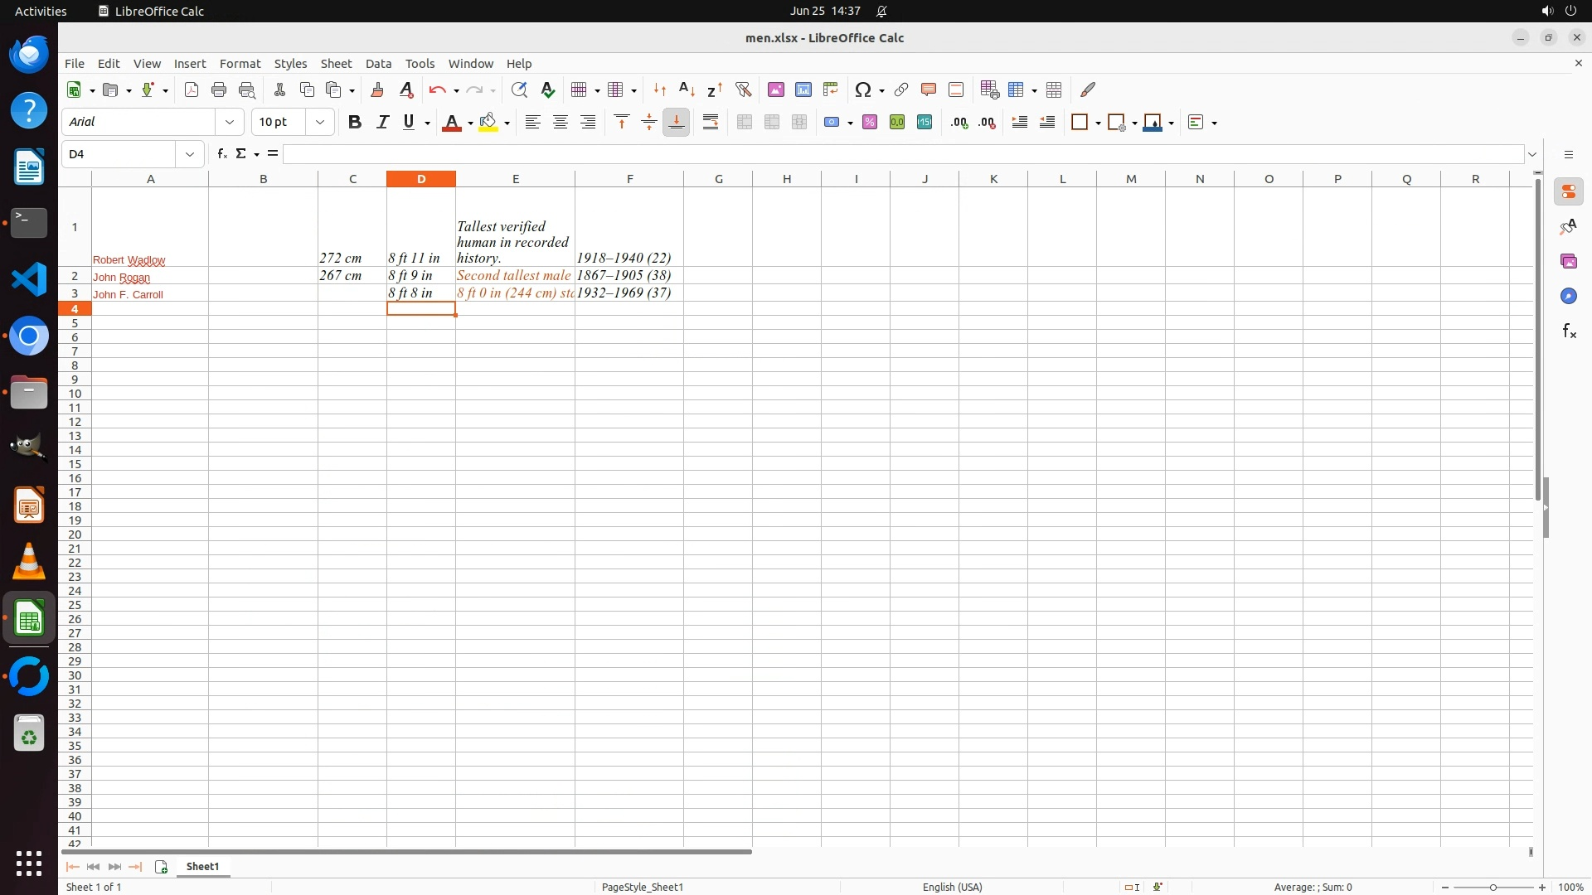Select the Sheet1 tab
Viewport: 1592px width, 895px height.
tap(202, 867)
